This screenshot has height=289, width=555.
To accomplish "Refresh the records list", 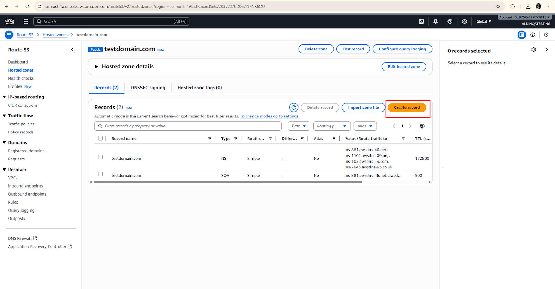I will tap(294, 108).
